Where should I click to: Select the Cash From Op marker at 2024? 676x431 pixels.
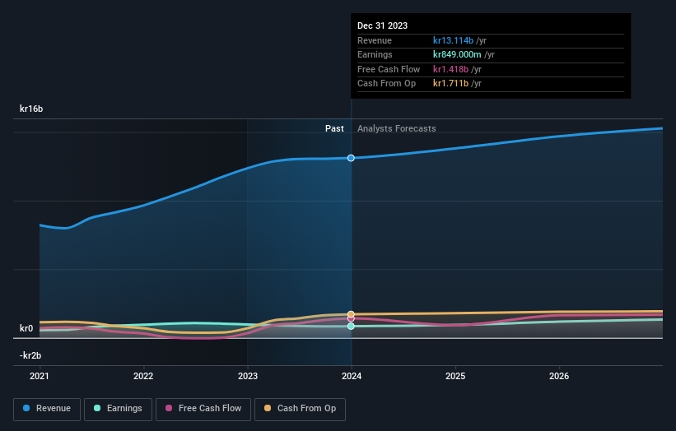[x=351, y=314]
